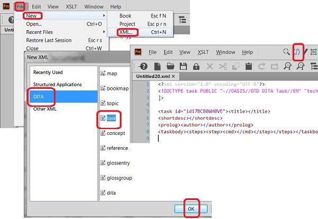Select the DITA category

(64, 97)
